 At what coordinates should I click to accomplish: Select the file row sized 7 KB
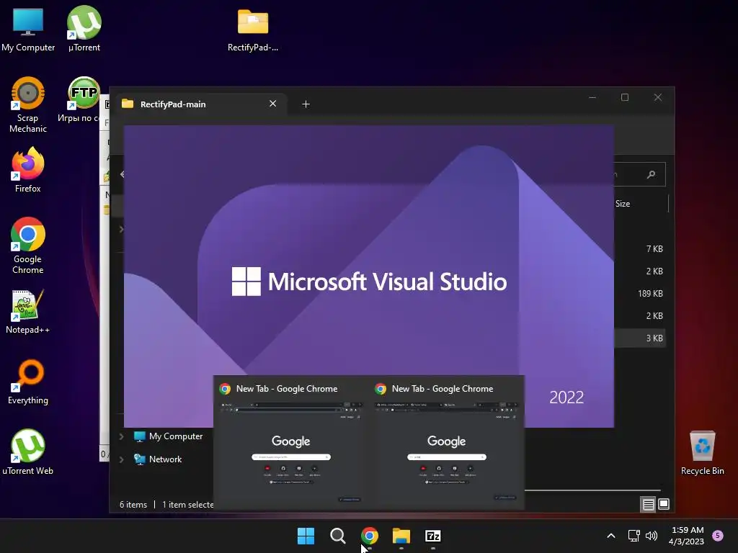pos(640,248)
